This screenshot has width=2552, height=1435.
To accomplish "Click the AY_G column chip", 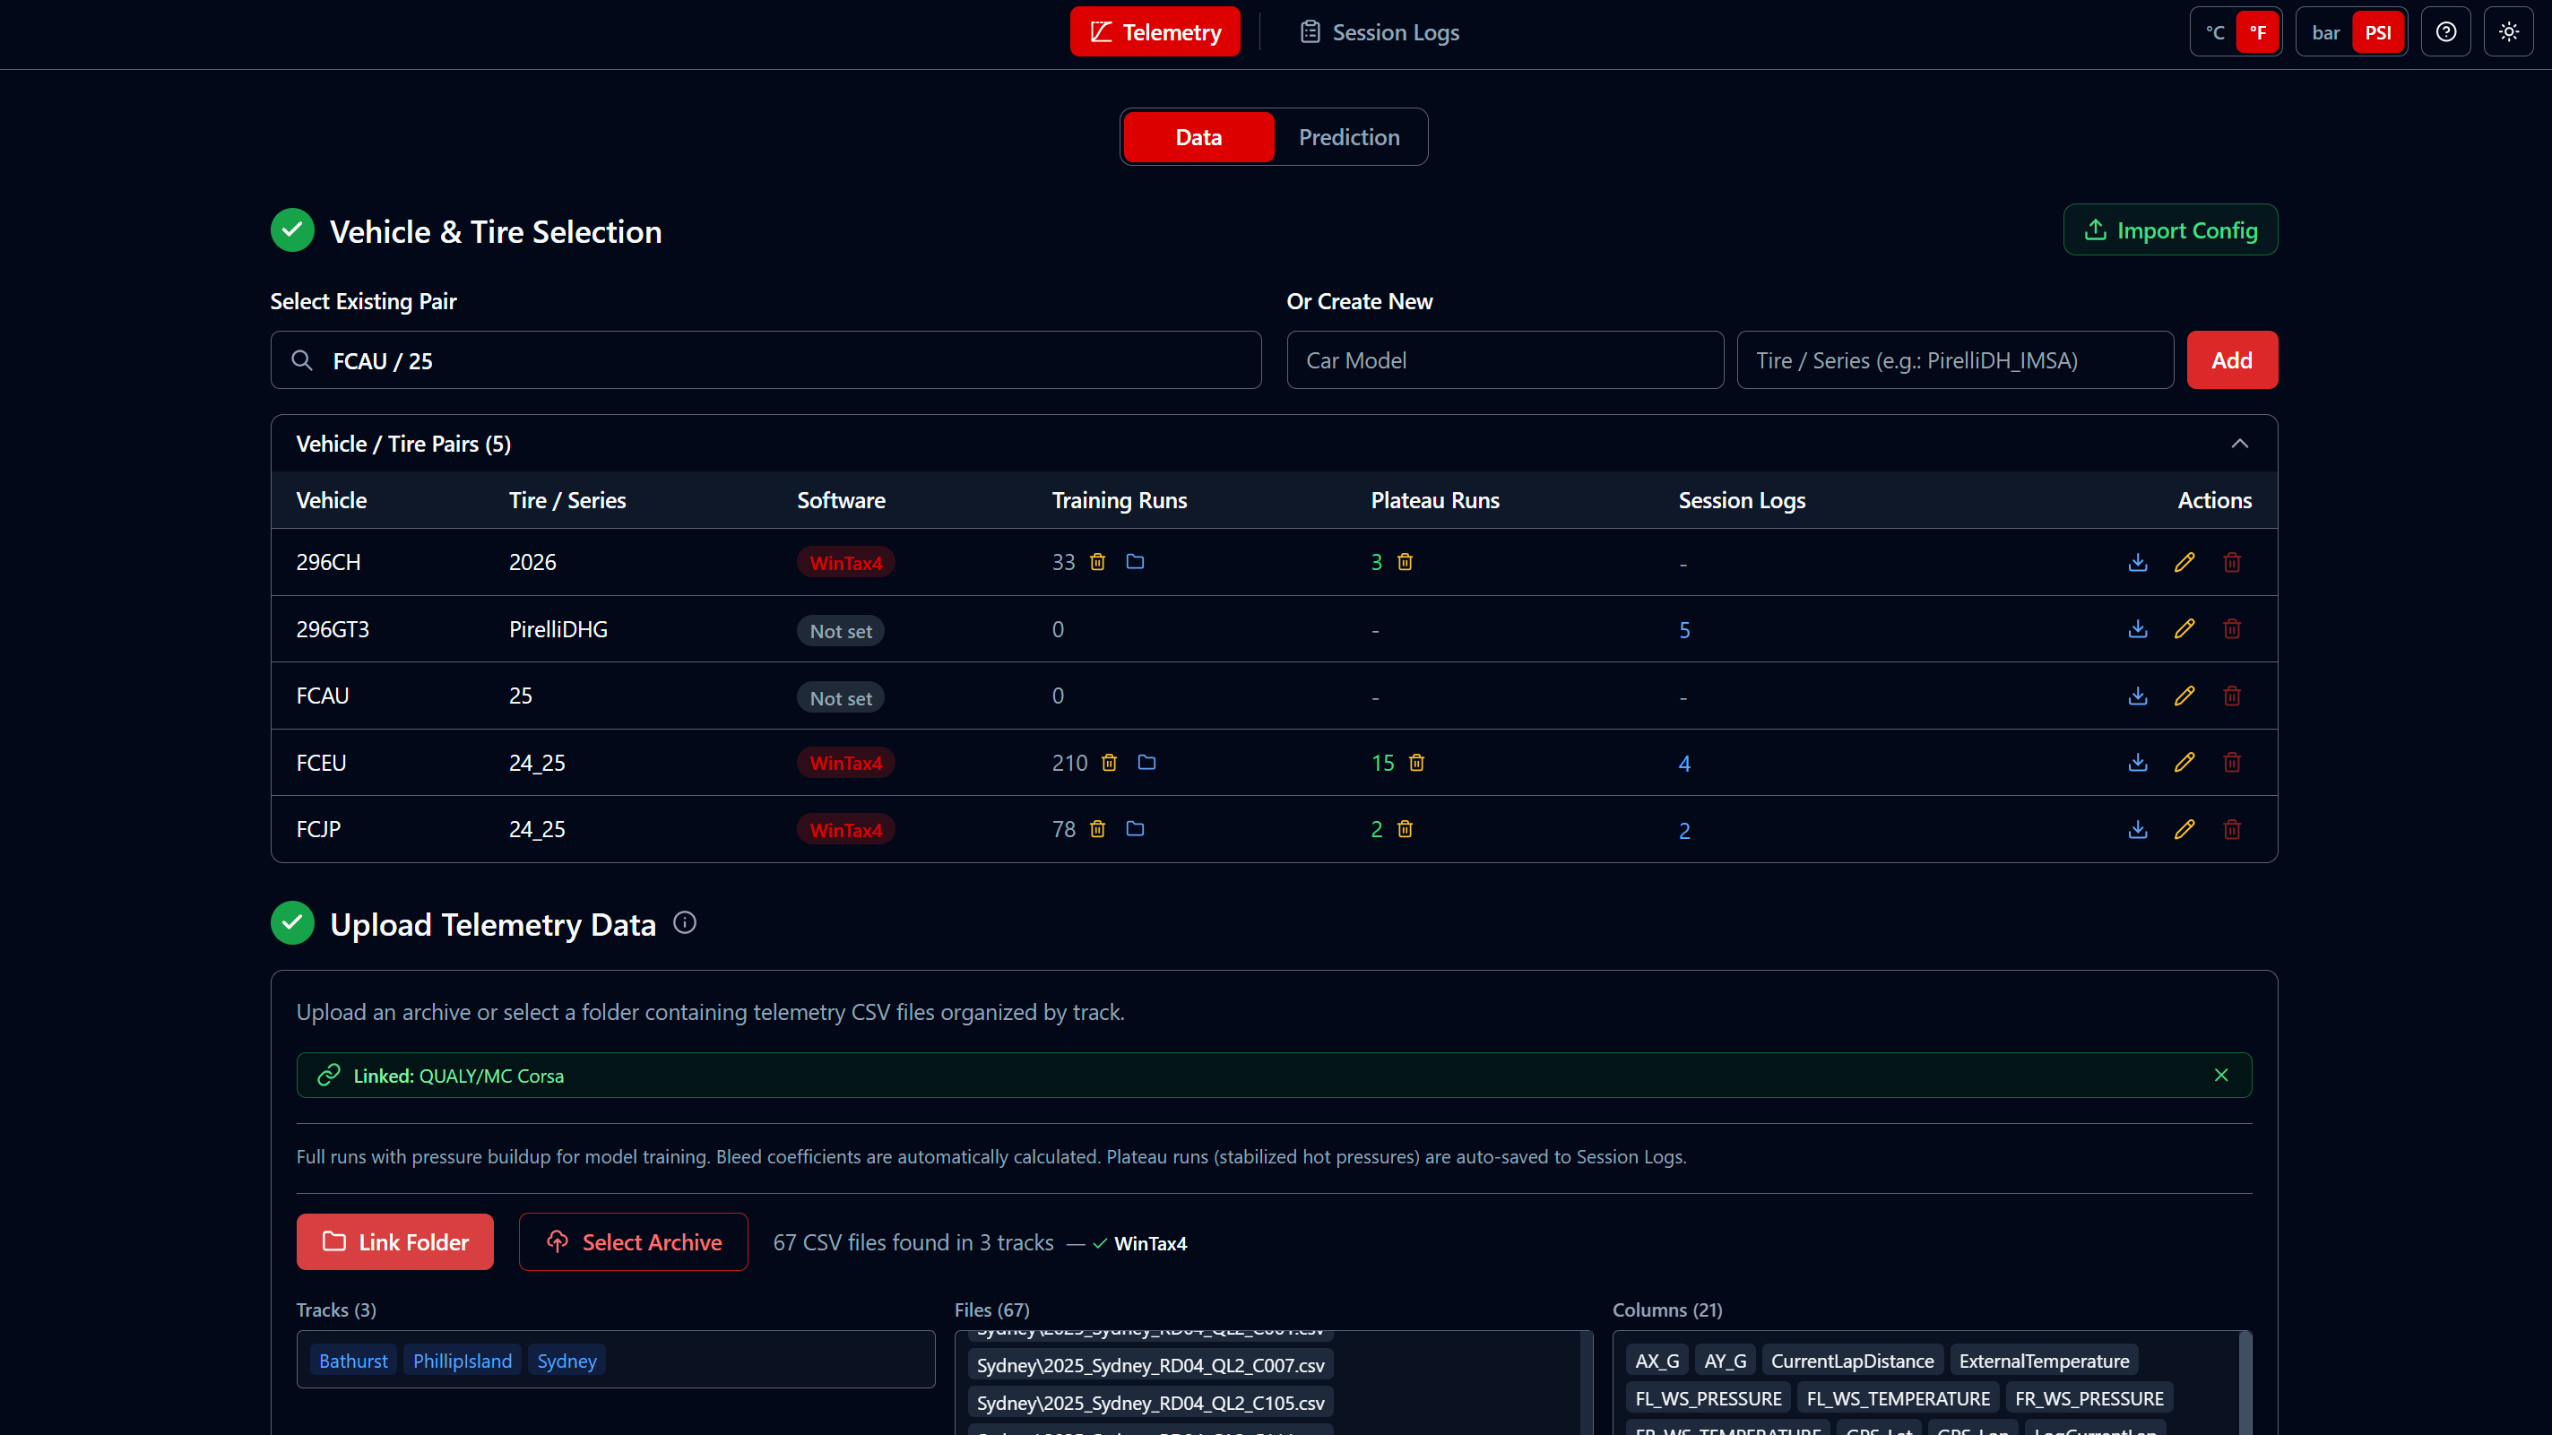I will pos(1725,1361).
